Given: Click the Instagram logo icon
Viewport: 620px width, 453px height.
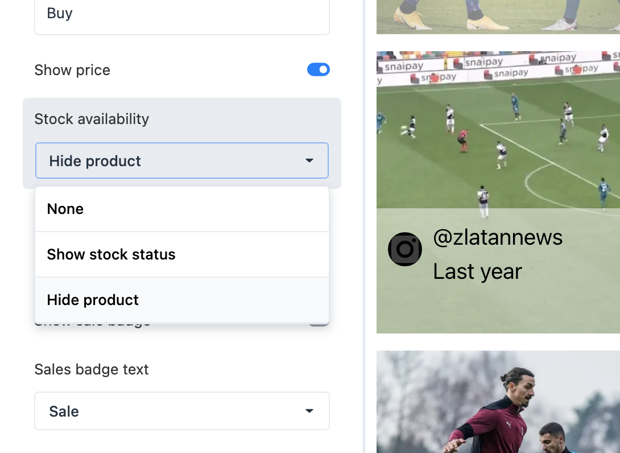Looking at the screenshot, I should pos(405,249).
